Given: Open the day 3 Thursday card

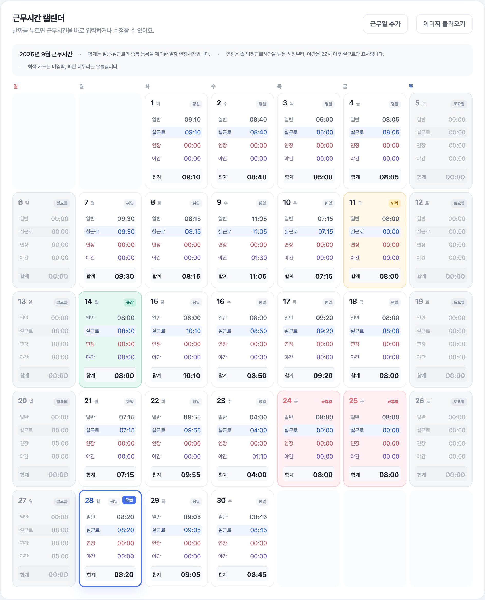Looking at the screenshot, I should (x=309, y=141).
